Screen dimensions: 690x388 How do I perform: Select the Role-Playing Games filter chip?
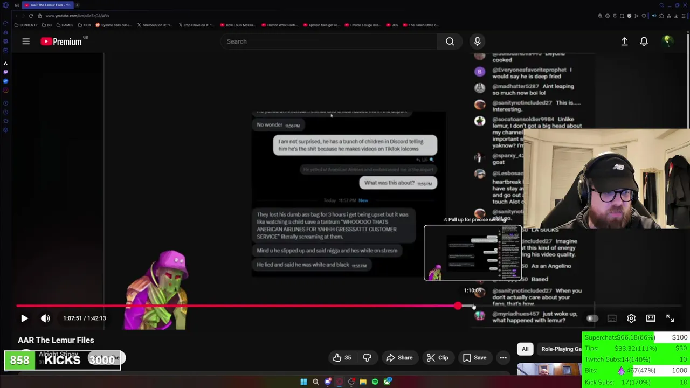[560, 349]
